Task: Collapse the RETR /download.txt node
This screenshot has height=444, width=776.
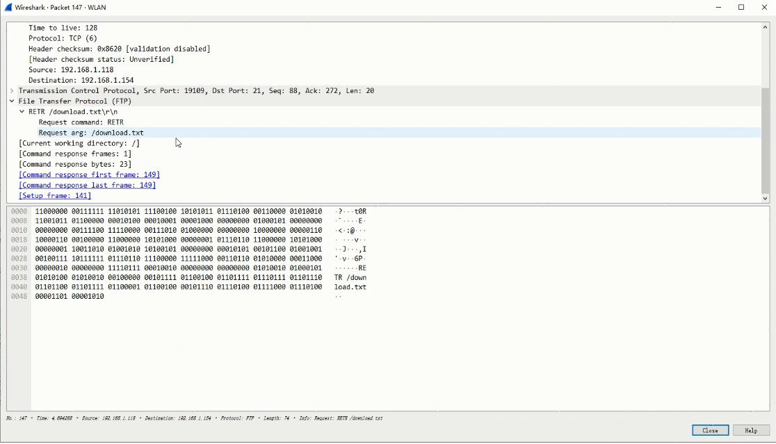Action: (22, 112)
